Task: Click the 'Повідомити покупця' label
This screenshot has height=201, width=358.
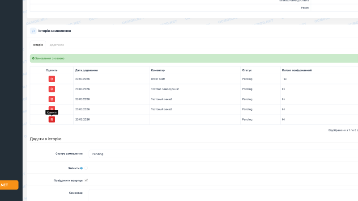Action: [68, 180]
